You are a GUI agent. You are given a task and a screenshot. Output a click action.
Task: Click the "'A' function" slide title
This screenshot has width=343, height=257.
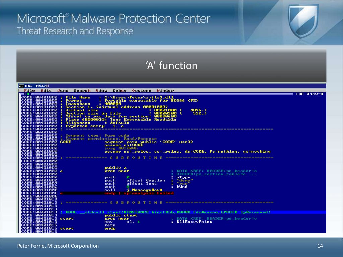172,65
